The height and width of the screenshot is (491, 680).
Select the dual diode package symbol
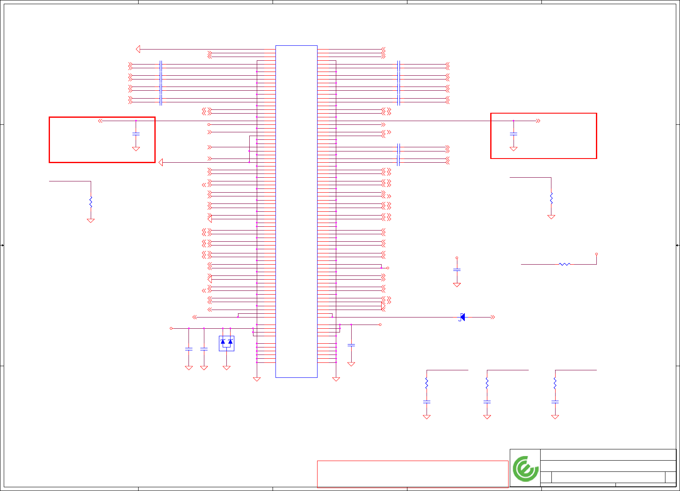tap(226, 343)
